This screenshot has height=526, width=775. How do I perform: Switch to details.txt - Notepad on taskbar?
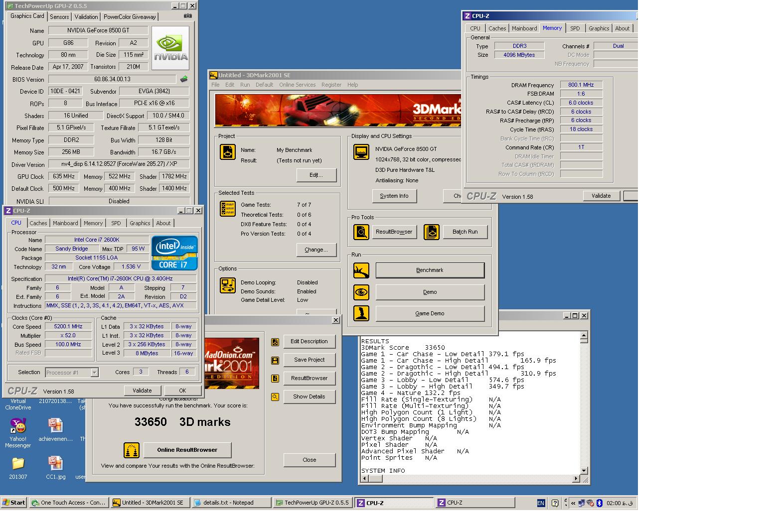(x=231, y=503)
